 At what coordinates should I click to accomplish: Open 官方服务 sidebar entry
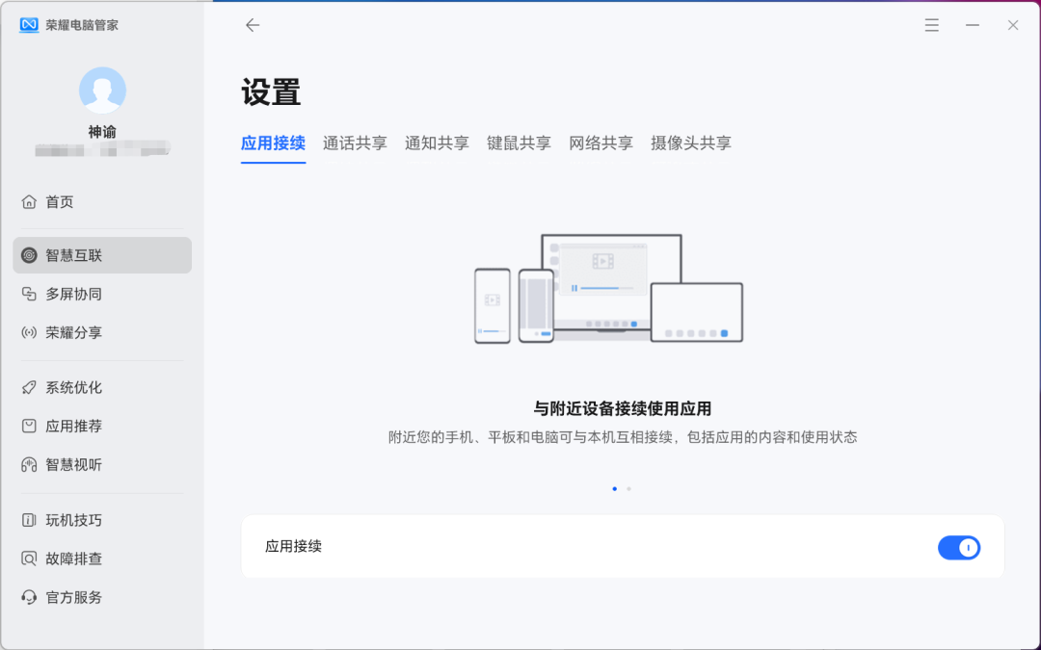click(102, 597)
